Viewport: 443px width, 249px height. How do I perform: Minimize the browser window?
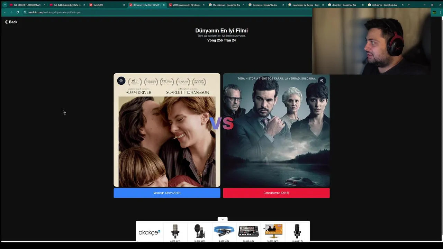424,5
